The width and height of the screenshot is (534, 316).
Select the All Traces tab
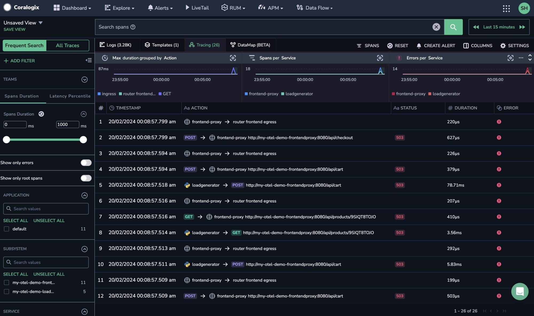coord(68,46)
